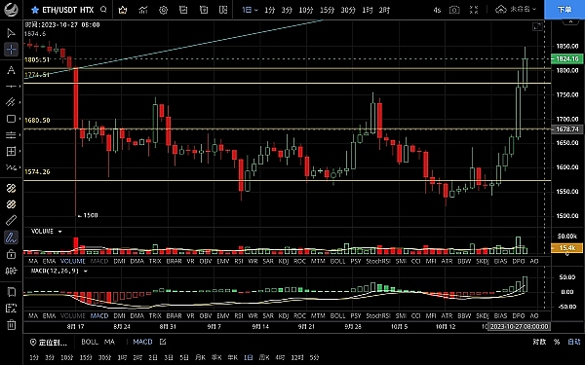Open the 1日 timeframe dropdown in top toolbar
The height and width of the screenshot is (365, 585).
click(x=250, y=10)
